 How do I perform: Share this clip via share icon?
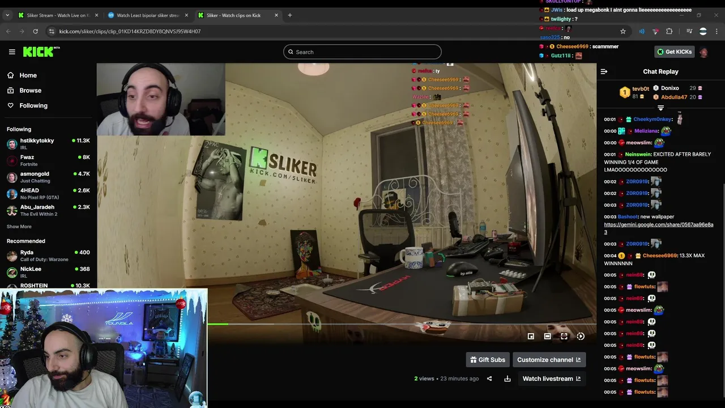[x=489, y=379]
